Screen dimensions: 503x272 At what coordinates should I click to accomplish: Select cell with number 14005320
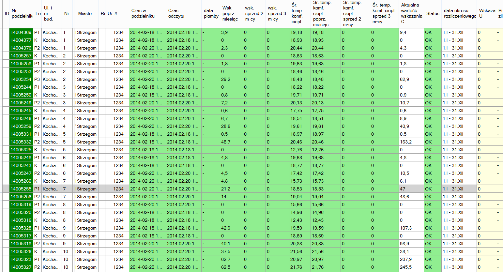click(21, 212)
